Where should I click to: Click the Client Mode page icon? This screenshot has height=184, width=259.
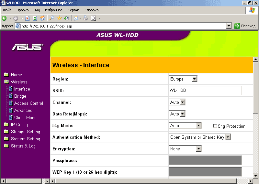(11, 117)
